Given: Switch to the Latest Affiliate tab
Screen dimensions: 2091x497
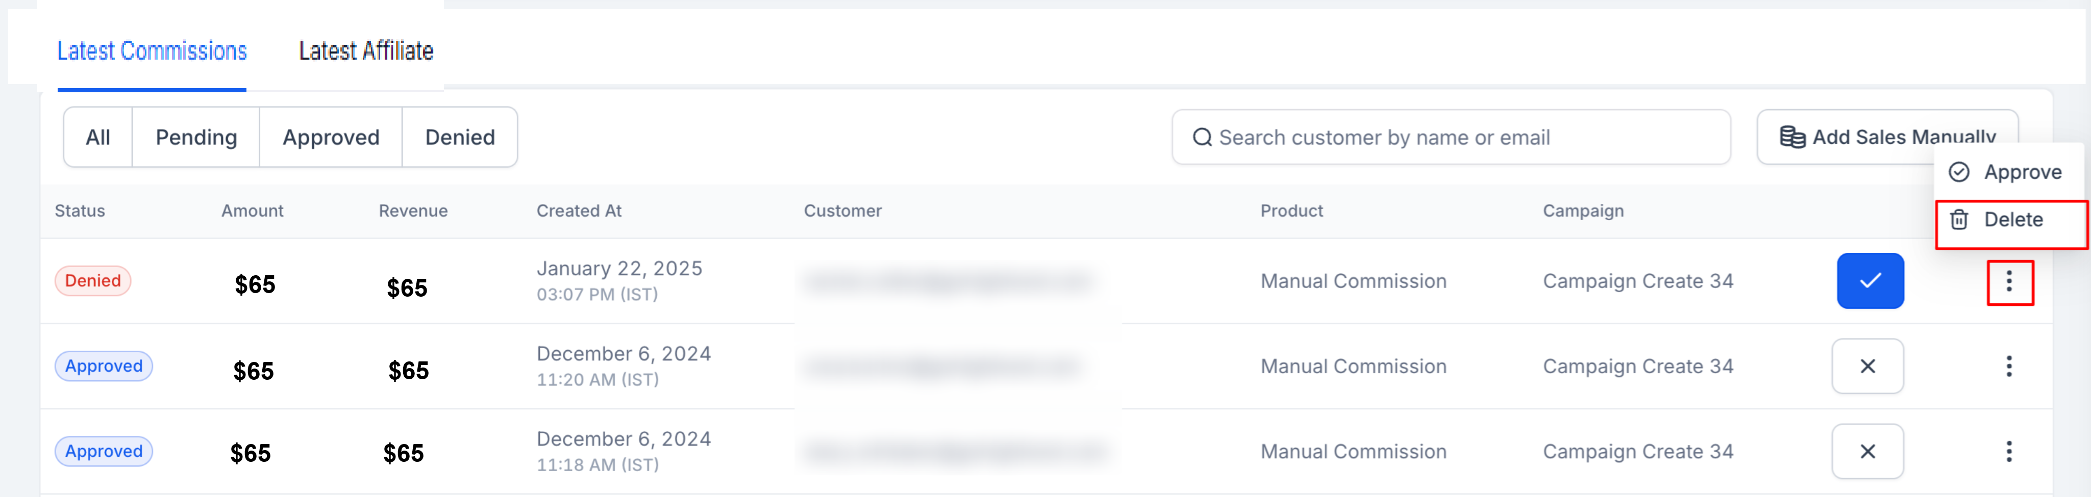Looking at the screenshot, I should [366, 50].
